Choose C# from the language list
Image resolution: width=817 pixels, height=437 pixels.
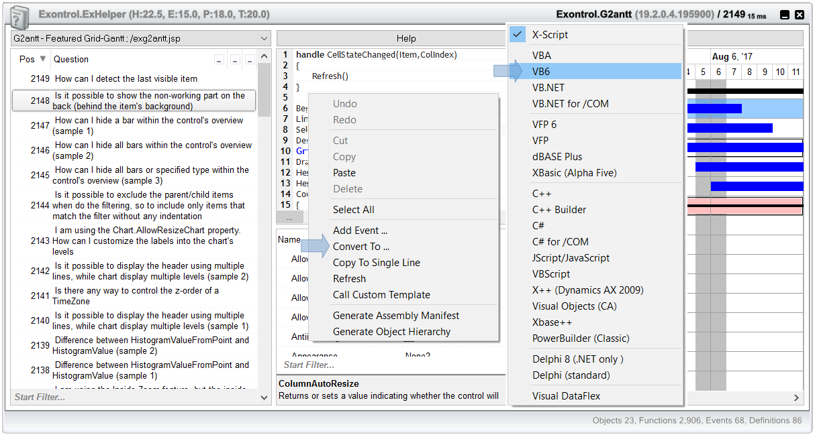click(x=538, y=226)
